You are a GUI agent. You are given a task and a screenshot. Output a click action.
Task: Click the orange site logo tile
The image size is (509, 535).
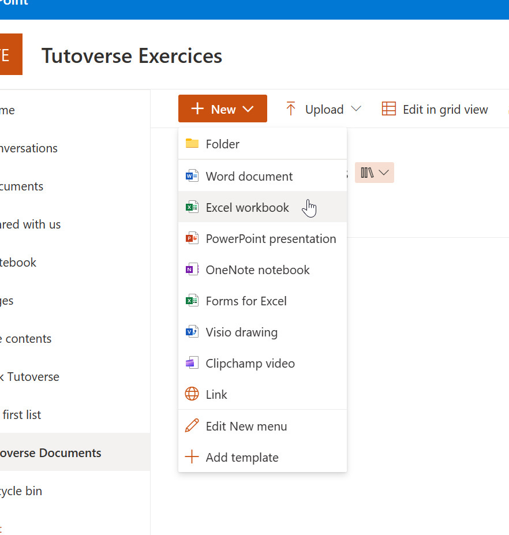12,54
